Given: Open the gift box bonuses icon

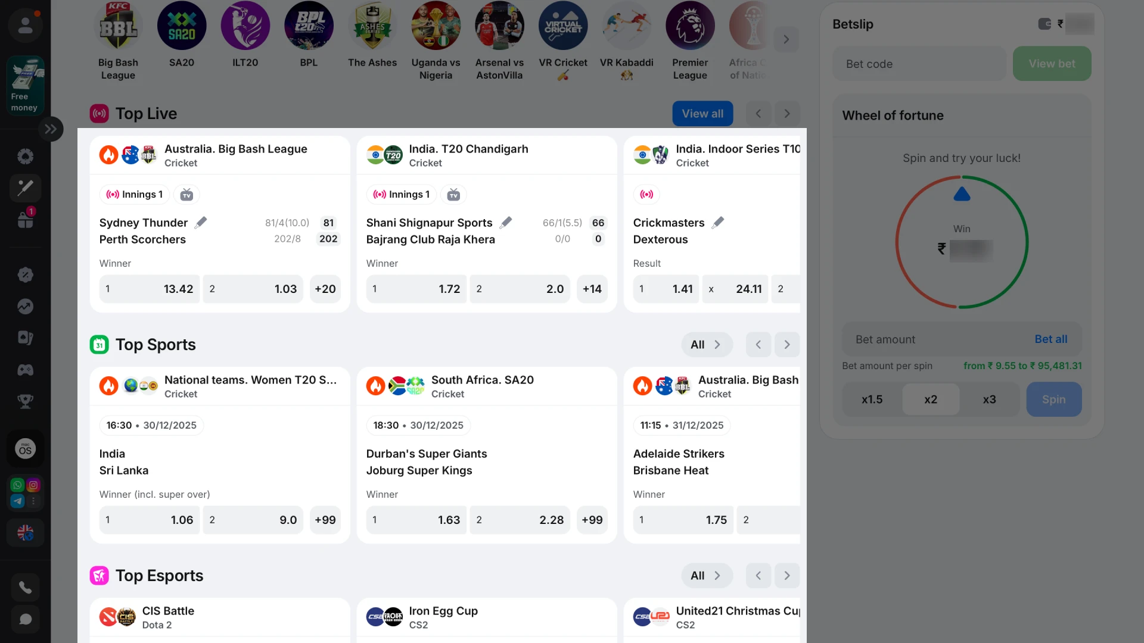Looking at the screenshot, I should coord(25,219).
